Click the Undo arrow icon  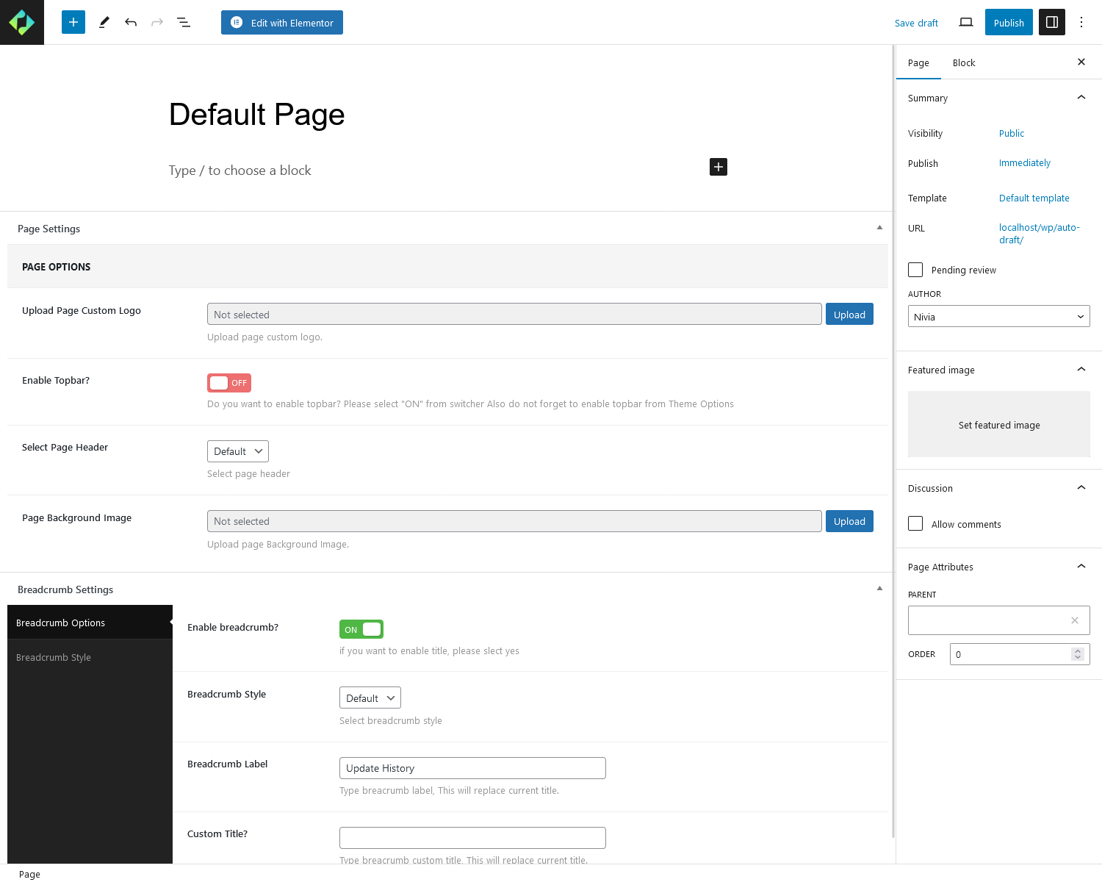[x=131, y=22]
